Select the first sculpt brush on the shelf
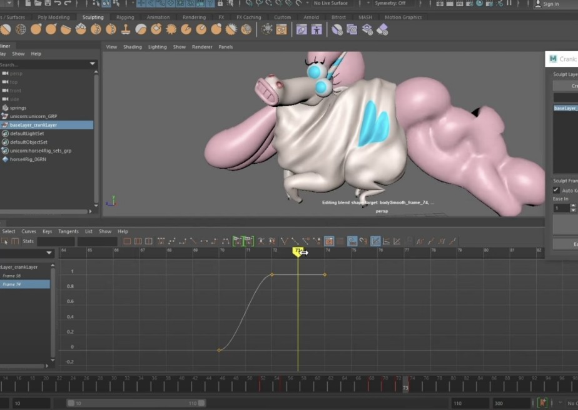This screenshot has width=578, height=410. 6,29
